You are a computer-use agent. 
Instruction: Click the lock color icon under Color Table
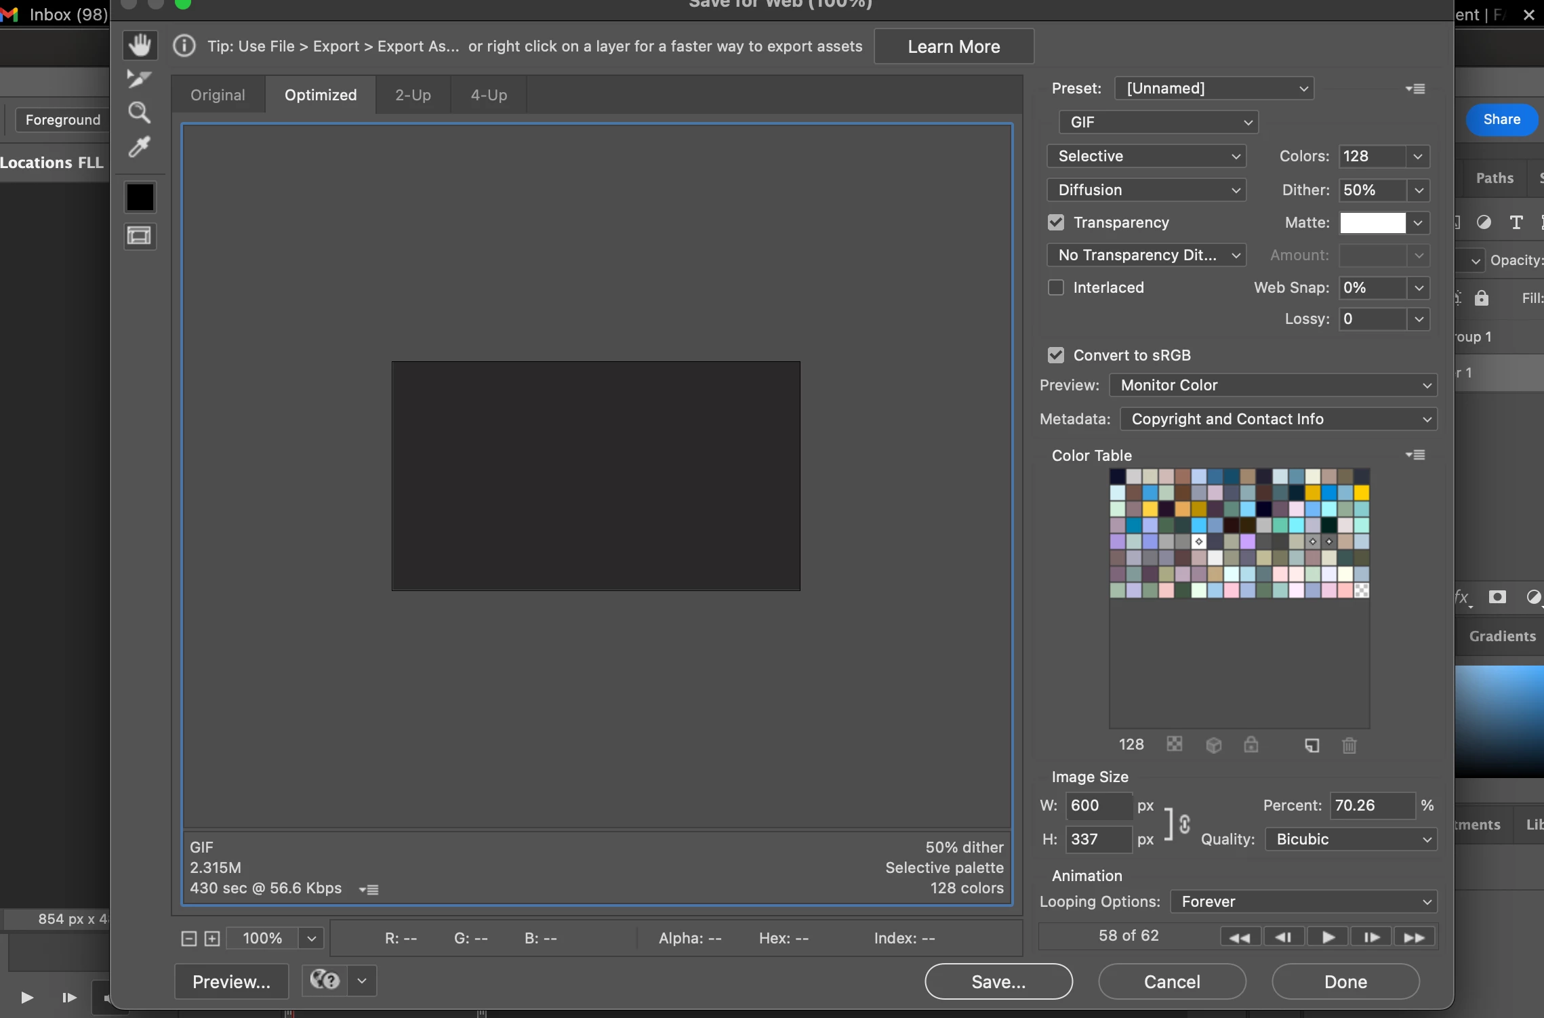[x=1251, y=745]
